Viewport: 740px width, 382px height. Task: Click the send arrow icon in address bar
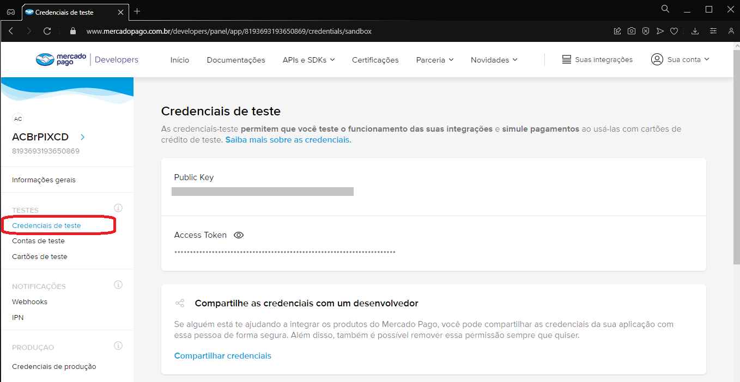coord(660,31)
